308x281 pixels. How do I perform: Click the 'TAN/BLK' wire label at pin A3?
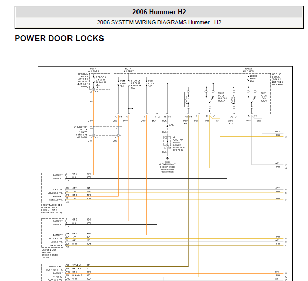[x=77, y=265]
